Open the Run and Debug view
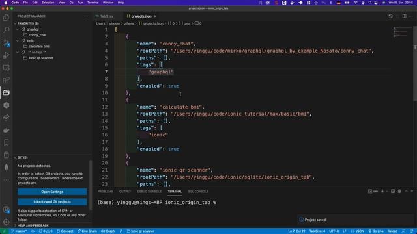417x234 pixels. 6,55
